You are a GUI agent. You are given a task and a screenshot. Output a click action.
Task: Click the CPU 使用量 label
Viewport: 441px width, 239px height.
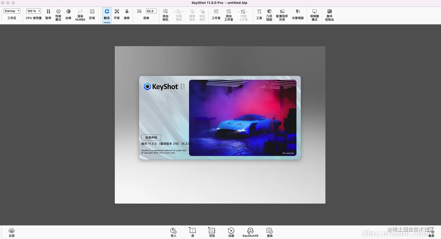34,18
